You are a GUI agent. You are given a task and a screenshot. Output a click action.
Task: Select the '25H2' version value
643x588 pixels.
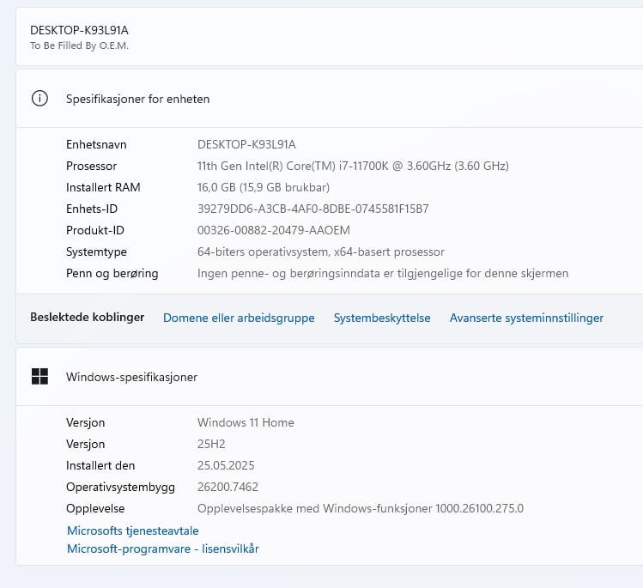pos(211,444)
